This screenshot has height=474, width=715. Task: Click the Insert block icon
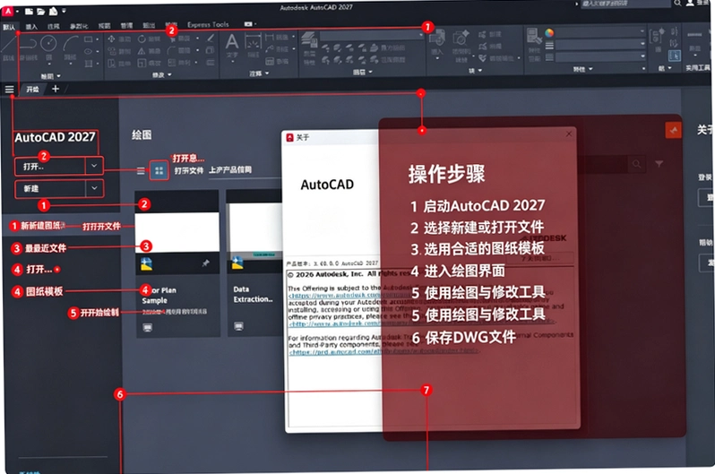(437, 39)
